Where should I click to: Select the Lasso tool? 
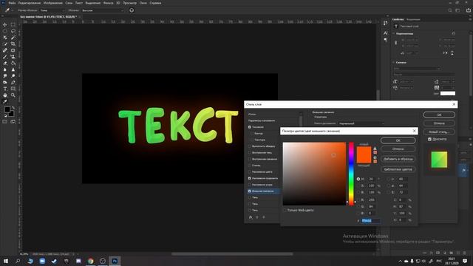[13, 31]
